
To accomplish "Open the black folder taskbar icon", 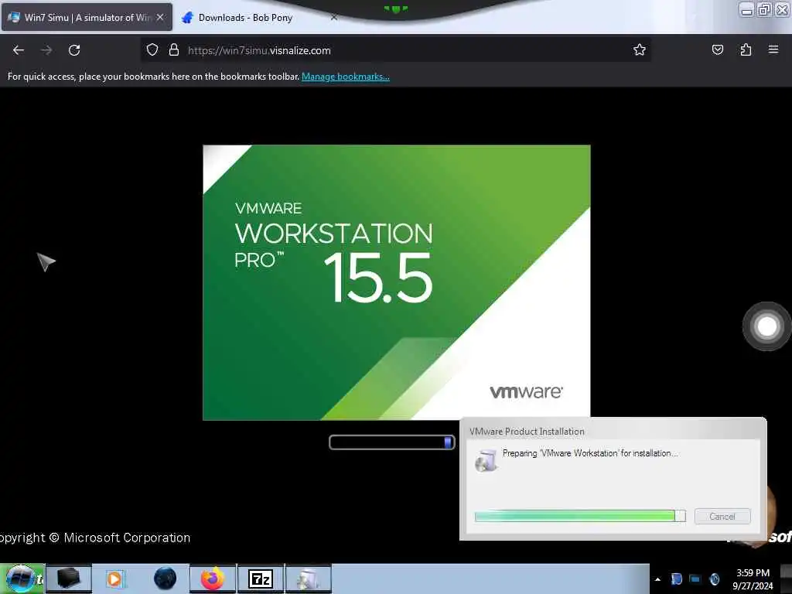I will (69, 579).
